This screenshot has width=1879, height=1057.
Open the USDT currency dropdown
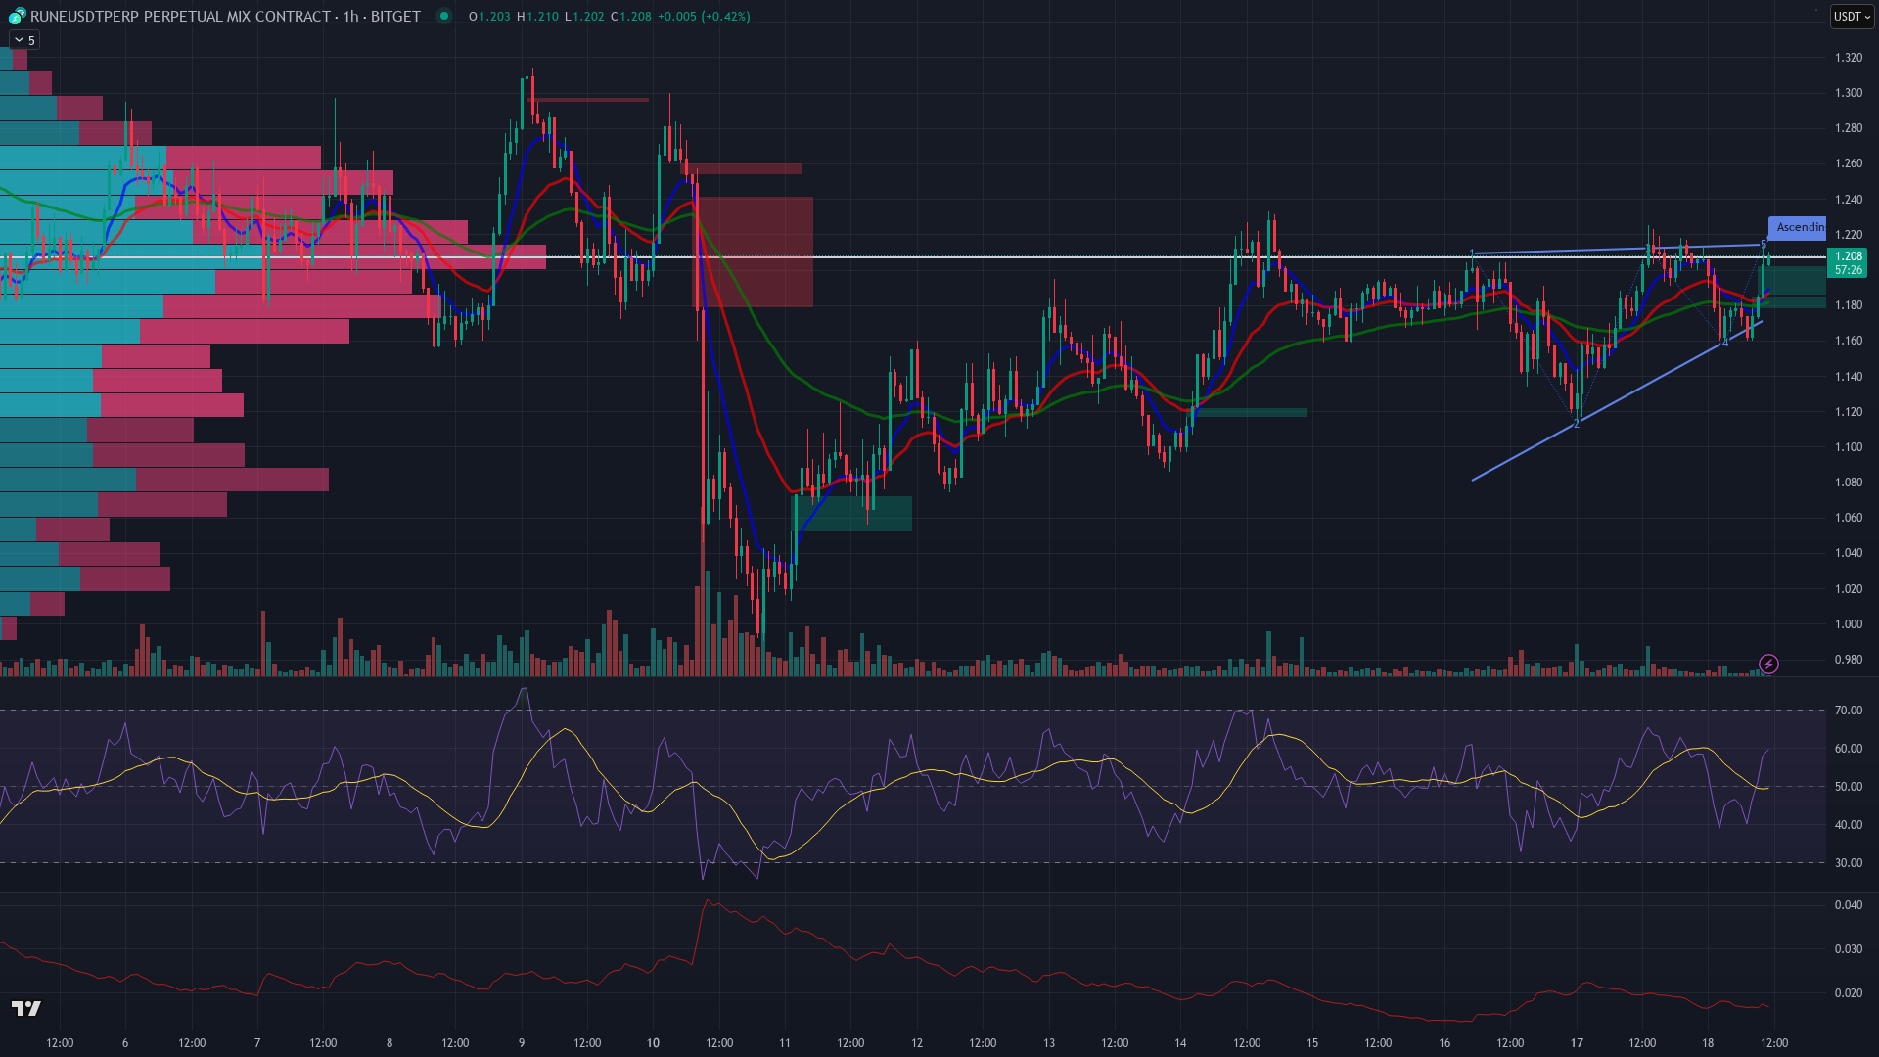[1852, 17]
